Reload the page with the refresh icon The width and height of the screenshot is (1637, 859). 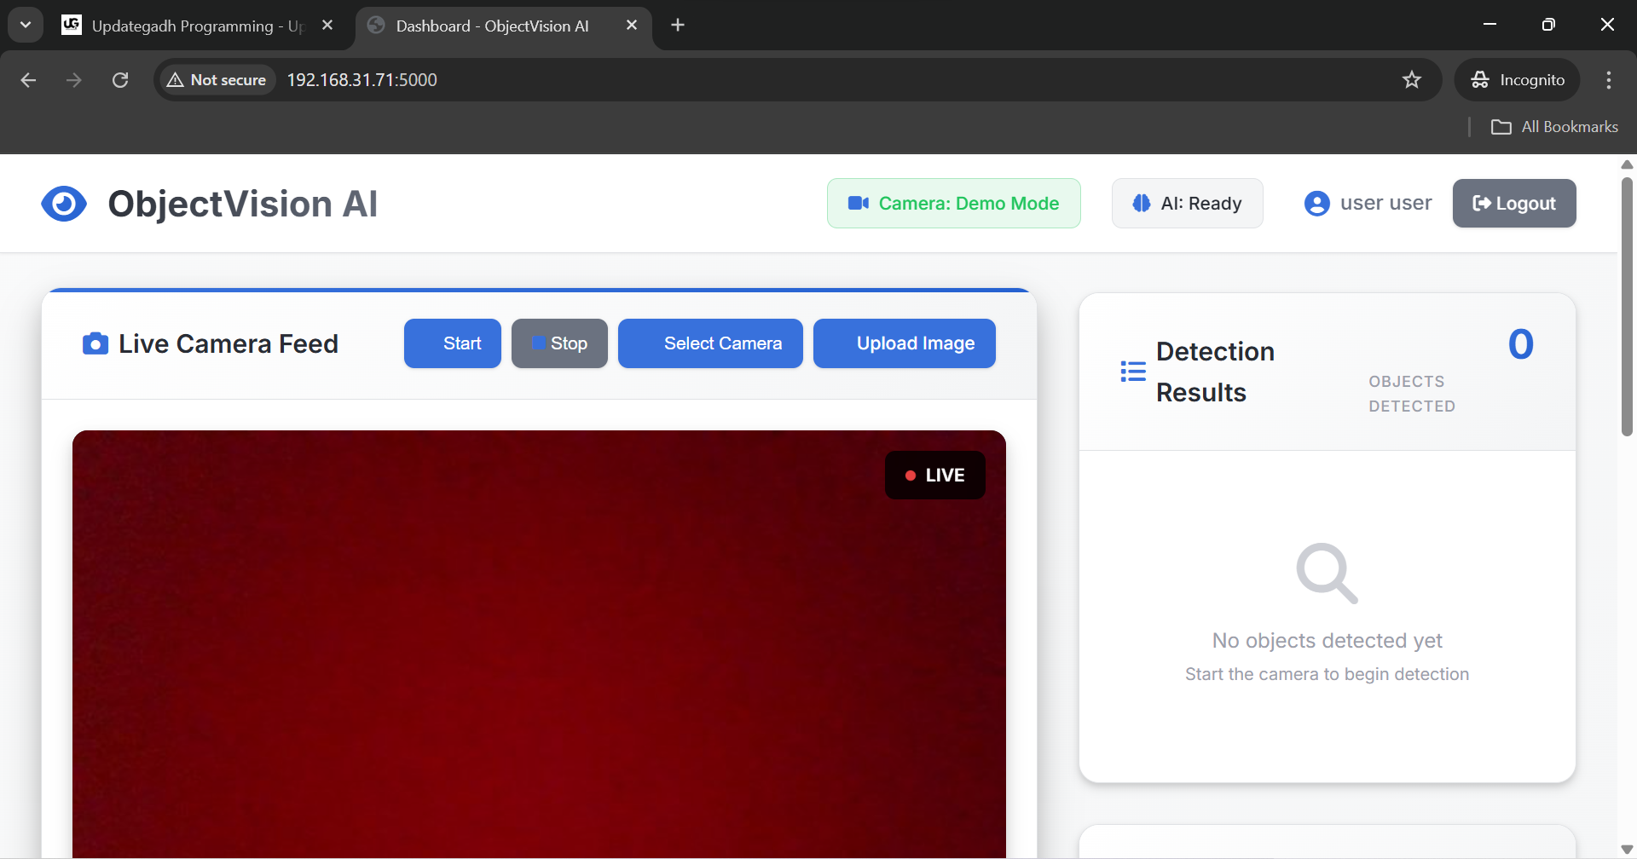[120, 79]
